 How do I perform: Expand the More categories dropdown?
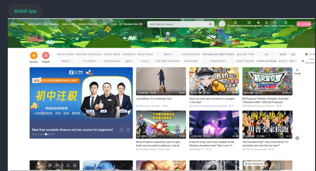[293, 61]
